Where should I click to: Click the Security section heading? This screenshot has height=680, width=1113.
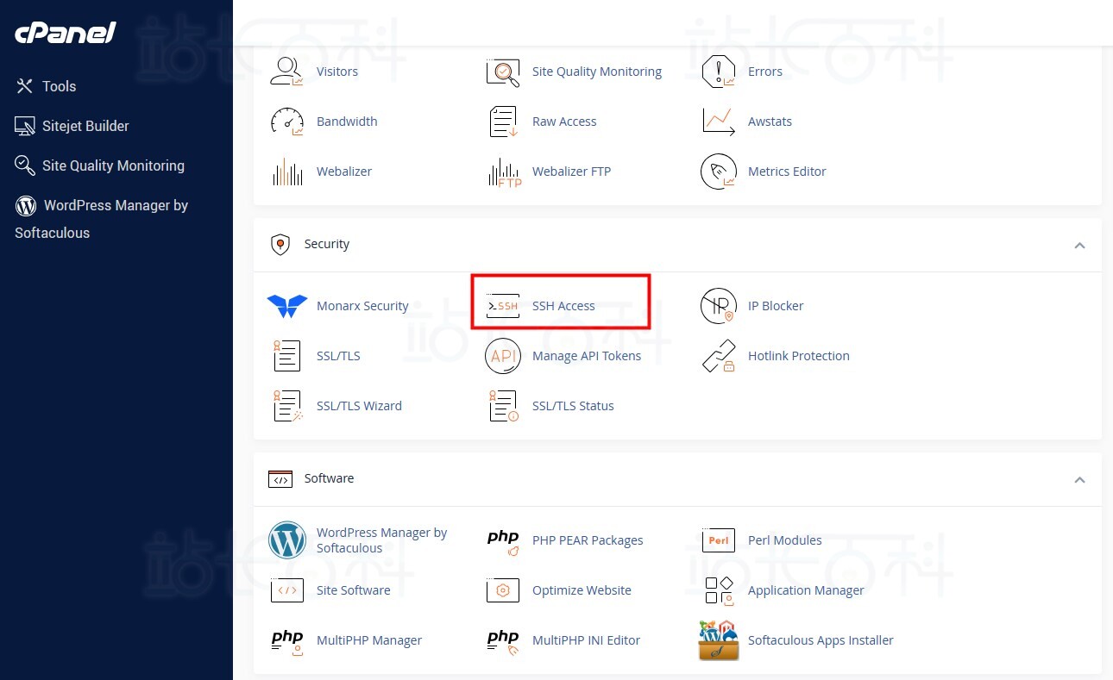tap(327, 244)
